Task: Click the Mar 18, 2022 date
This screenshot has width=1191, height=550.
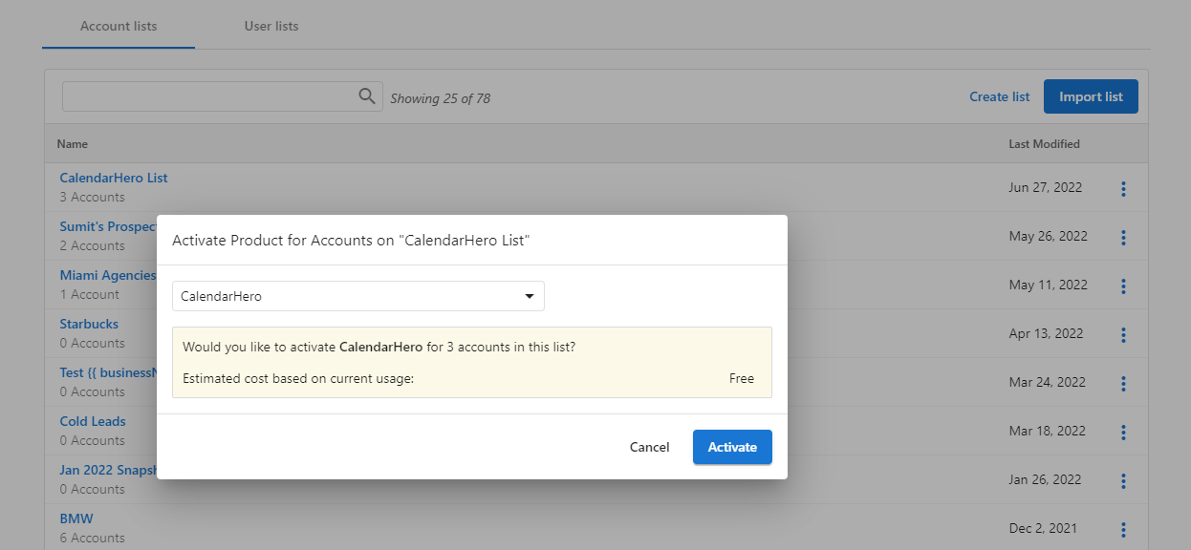Action: coord(1048,431)
